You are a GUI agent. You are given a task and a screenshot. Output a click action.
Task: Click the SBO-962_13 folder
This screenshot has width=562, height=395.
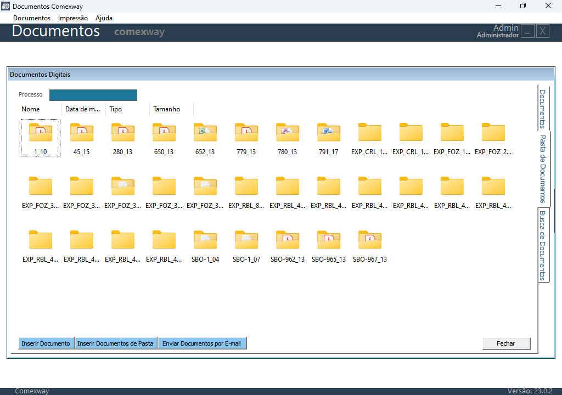(288, 246)
